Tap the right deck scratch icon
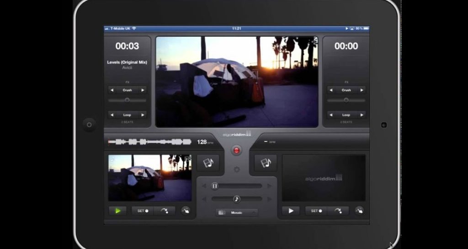 pos(359,211)
